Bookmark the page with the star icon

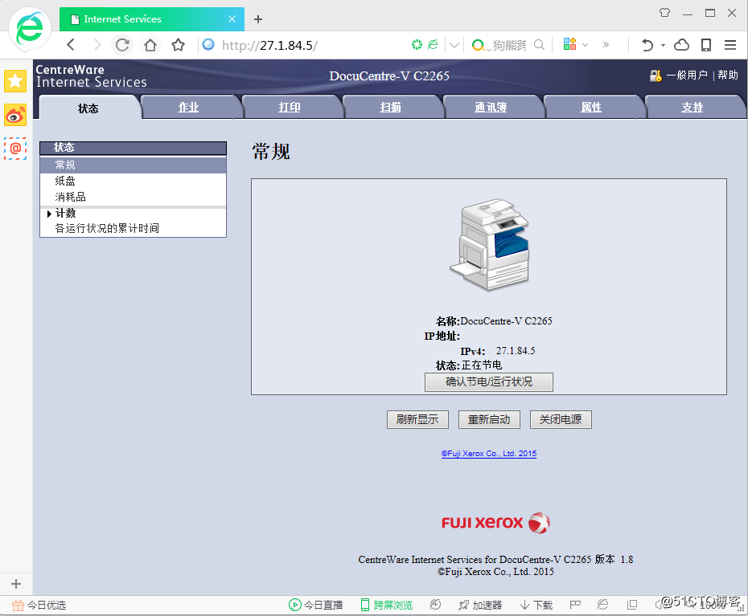[178, 45]
